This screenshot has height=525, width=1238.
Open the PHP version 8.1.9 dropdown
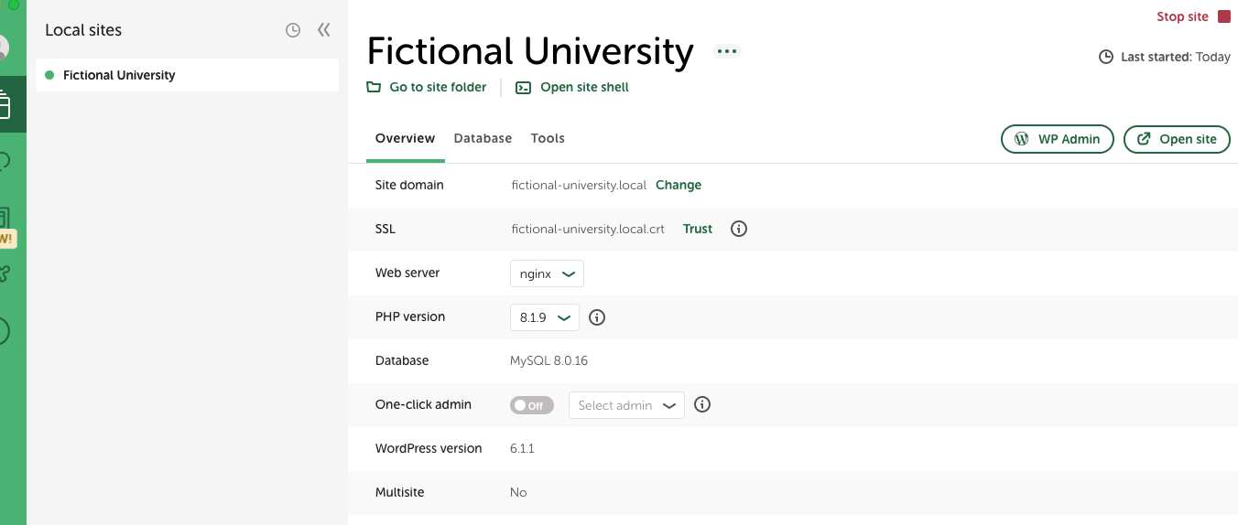pyautogui.click(x=545, y=317)
